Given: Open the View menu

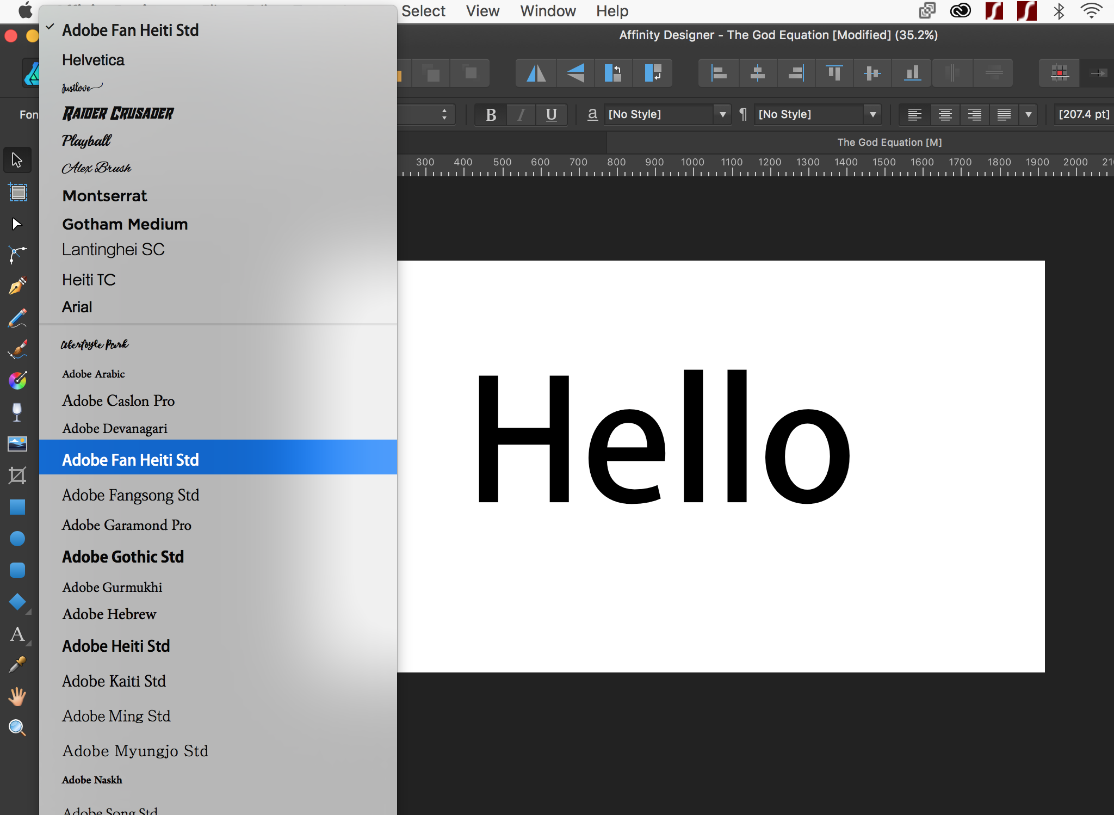Looking at the screenshot, I should (x=482, y=11).
